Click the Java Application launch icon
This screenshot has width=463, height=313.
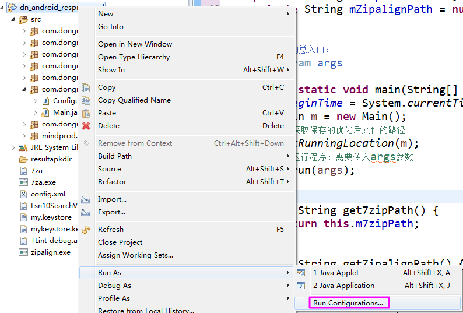[x=301, y=286]
